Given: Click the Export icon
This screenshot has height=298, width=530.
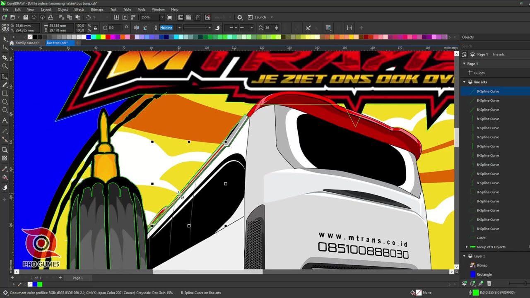Looking at the screenshot, I should (125, 17).
